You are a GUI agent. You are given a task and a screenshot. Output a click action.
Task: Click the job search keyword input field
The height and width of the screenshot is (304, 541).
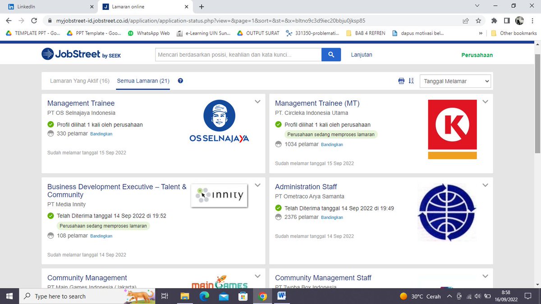pos(238,54)
